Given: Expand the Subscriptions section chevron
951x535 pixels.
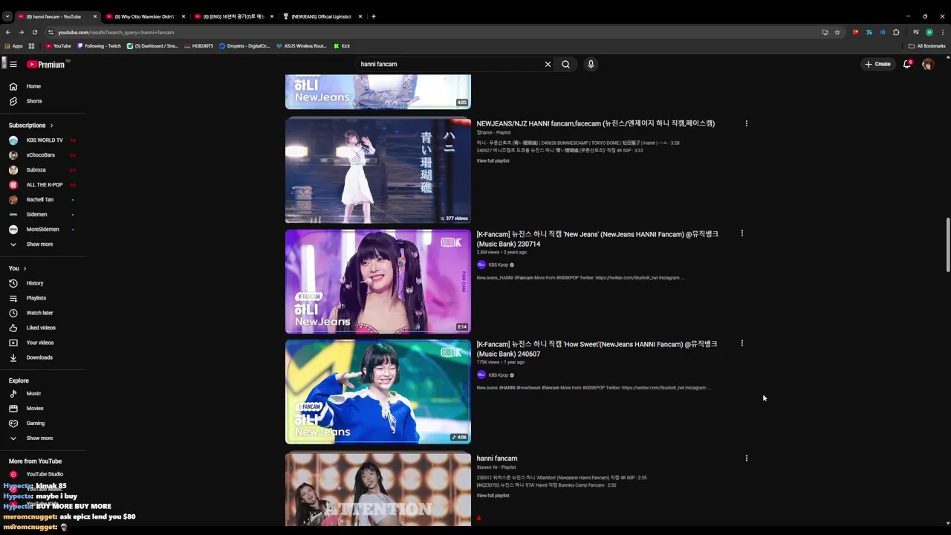Looking at the screenshot, I should pos(51,126).
